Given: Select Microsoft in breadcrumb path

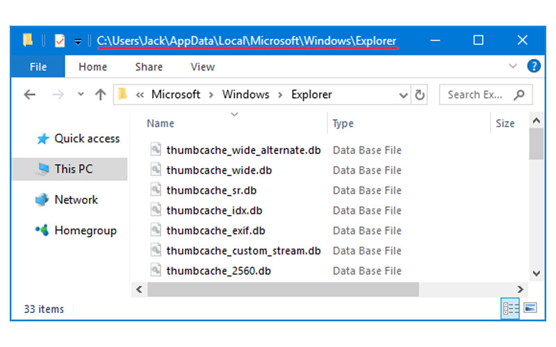Looking at the screenshot, I should pyautogui.click(x=176, y=94).
